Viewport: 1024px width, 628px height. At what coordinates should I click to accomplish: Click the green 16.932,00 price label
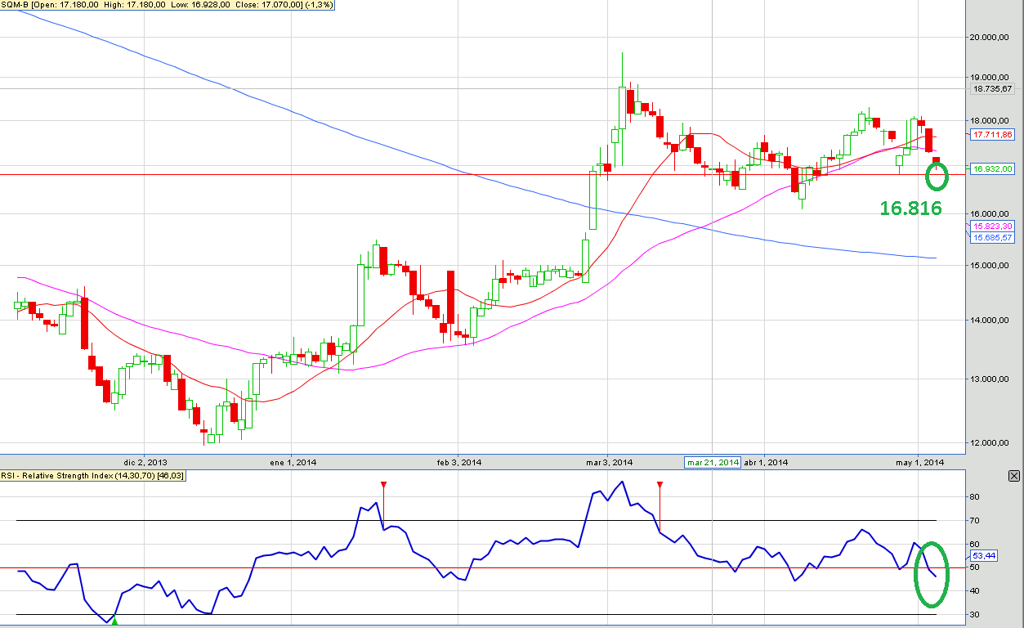[992, 168]
